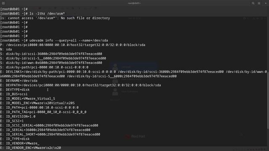Close the root@db01 terminal window
Viewport: 269px width, 151px height.
266,3
